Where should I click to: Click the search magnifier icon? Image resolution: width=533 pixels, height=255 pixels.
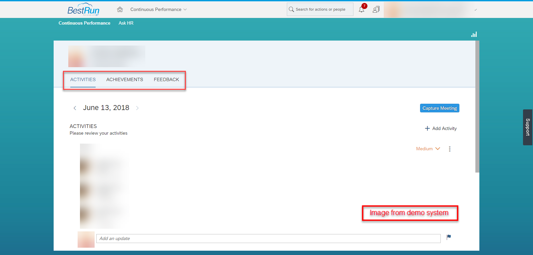(x=291, y=9)
